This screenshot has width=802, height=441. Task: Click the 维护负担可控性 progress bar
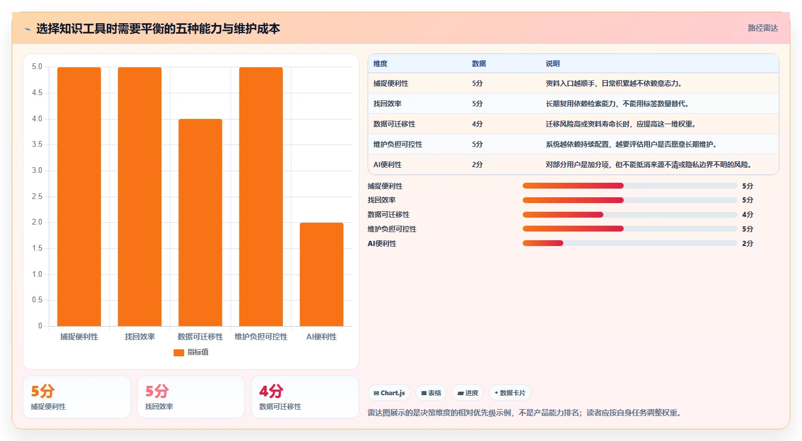pyautogui.click(x=630, y=229)
